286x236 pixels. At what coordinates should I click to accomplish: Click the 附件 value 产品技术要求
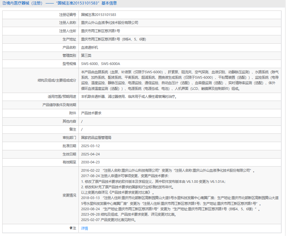click(x=91, y=113)
